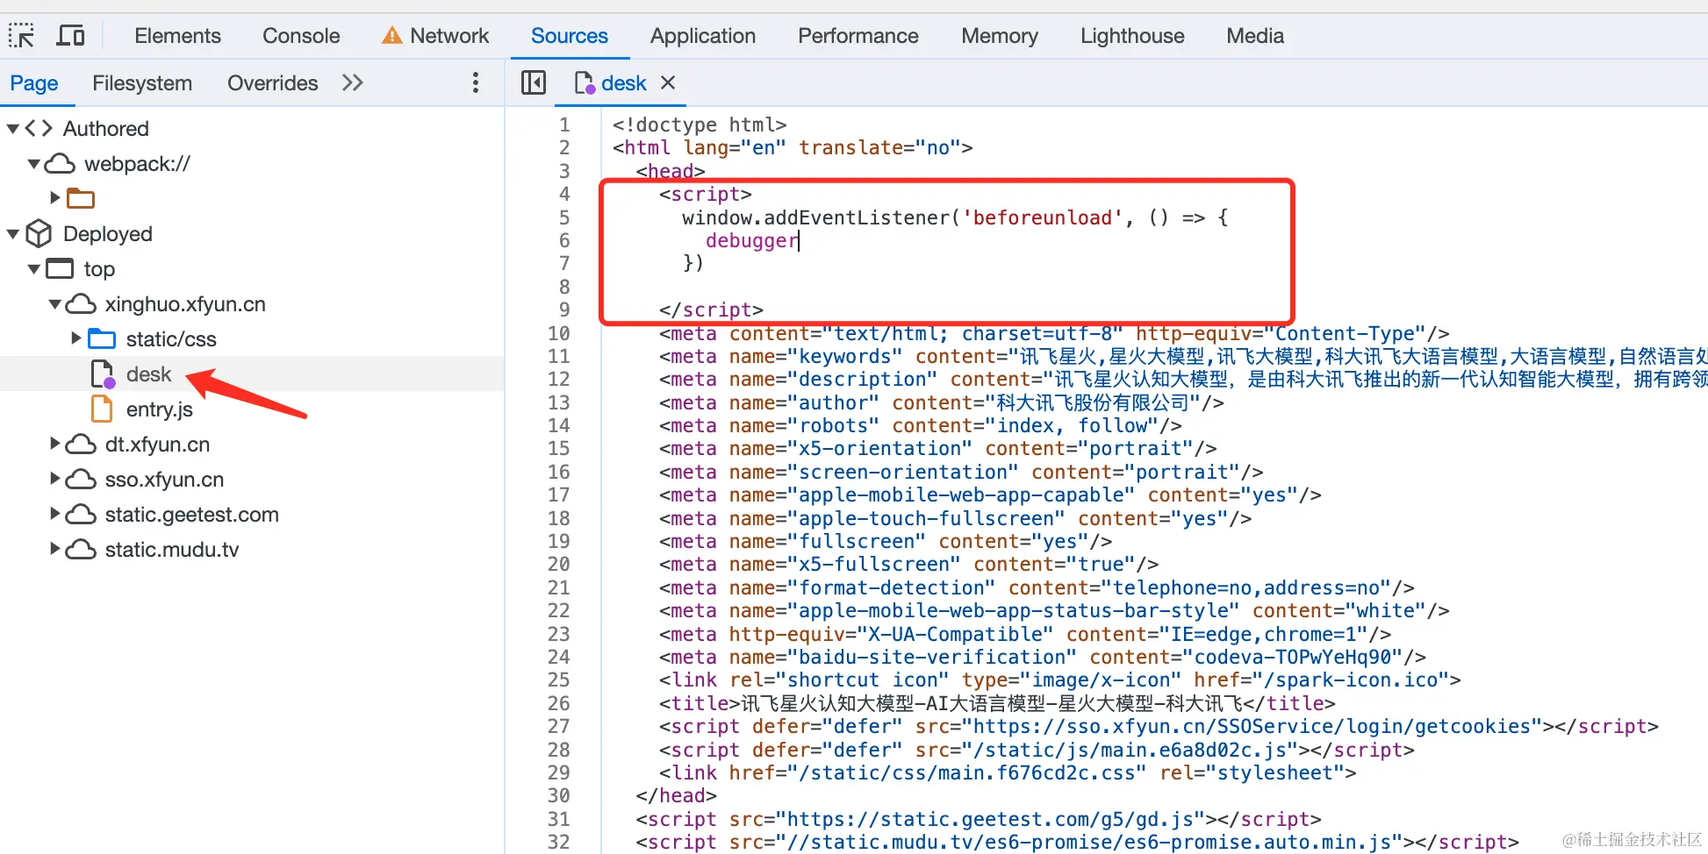Collapse the Authored tree section
Image resolution: width=1708 pixels, height=854 pixels.
(13, 129)
